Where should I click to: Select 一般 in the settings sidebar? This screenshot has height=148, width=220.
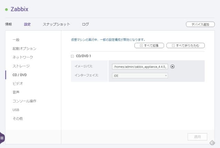click(x=16, y=40)
